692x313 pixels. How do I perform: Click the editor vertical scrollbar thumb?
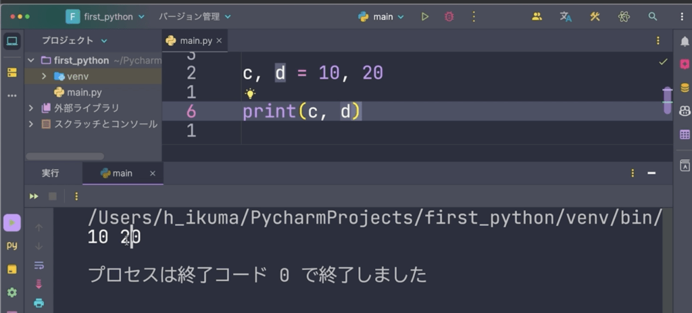pyautogui.click(x=667, y=100)
